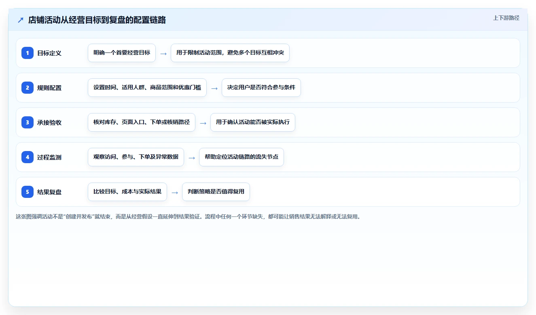Select step number 1 badge
This screenshot has height=315, width=536.
coord(28,53)
